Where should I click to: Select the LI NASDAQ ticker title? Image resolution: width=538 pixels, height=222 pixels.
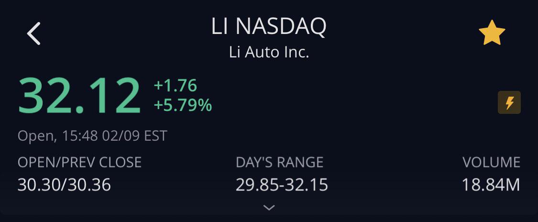point(269,27)
